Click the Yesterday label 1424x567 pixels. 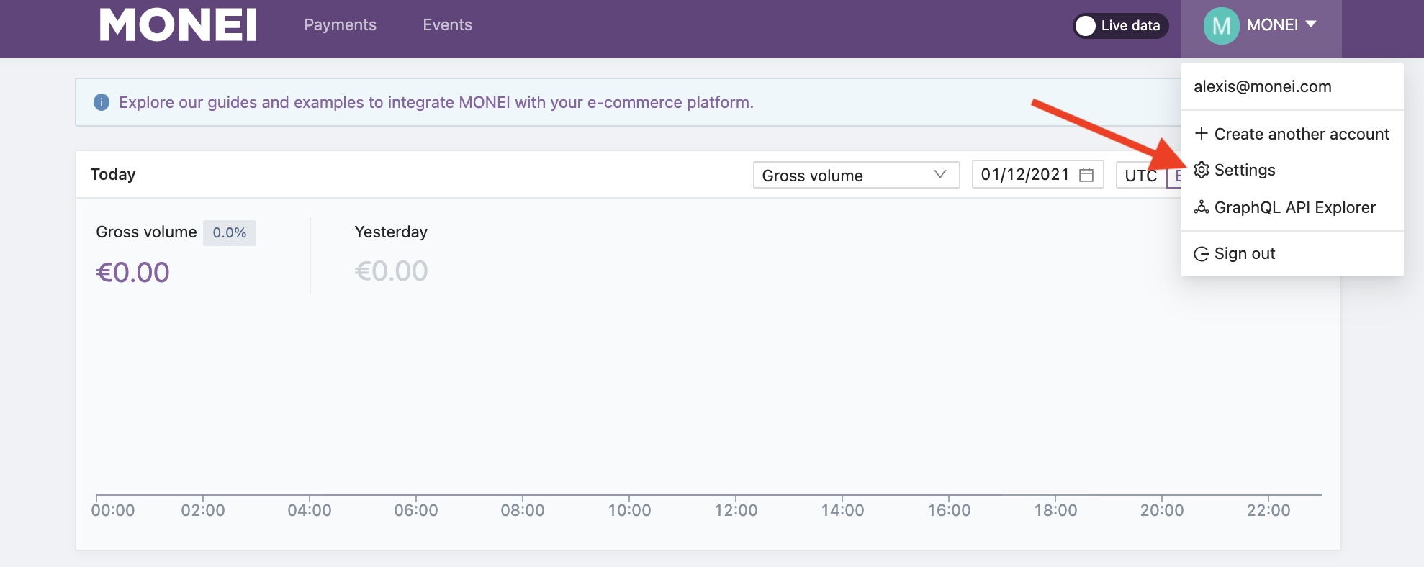pyautogui.click(x=391, y=232)
